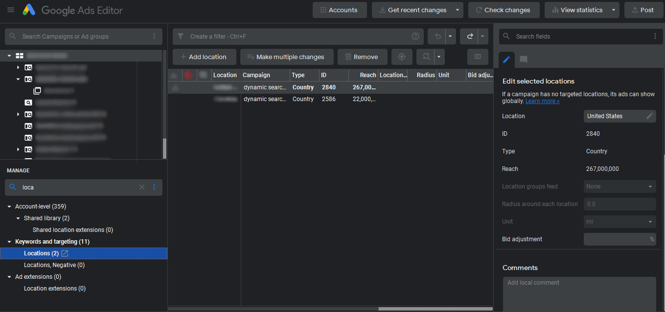Open the Location groups feed dropdown
This screenshot has height=312, width=665.
tap(620, 187)
